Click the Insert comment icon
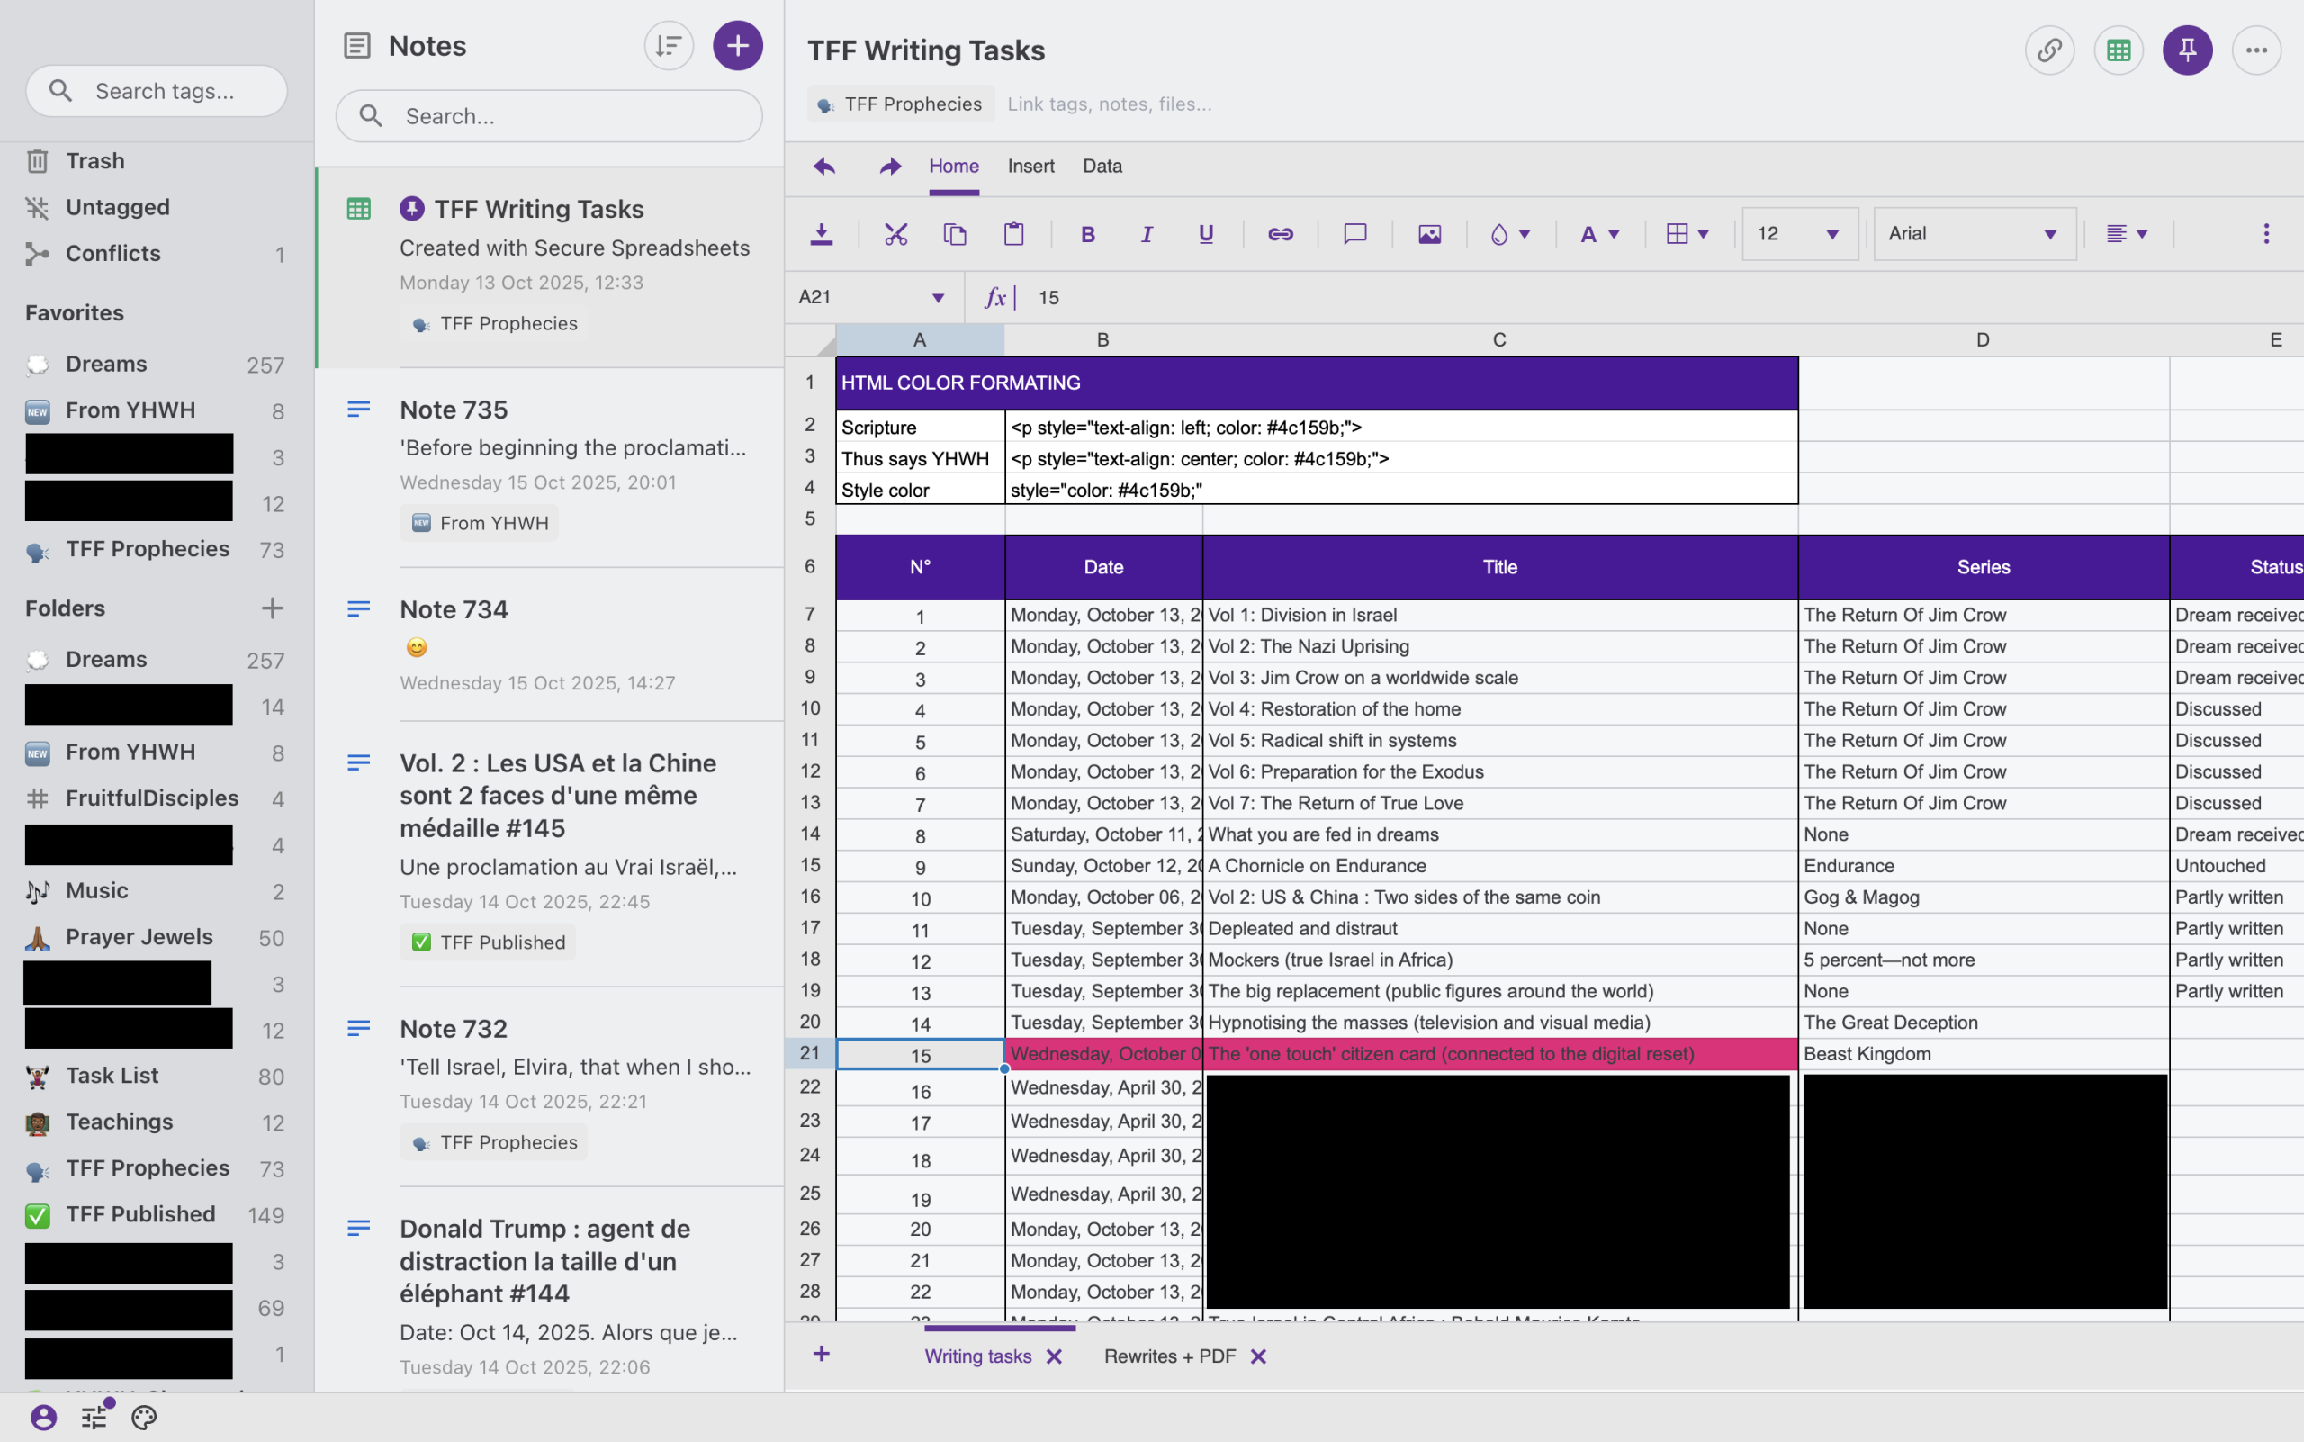Screen dimensions: 2304x1442 pyautogui.click(x=1354, y=234)
